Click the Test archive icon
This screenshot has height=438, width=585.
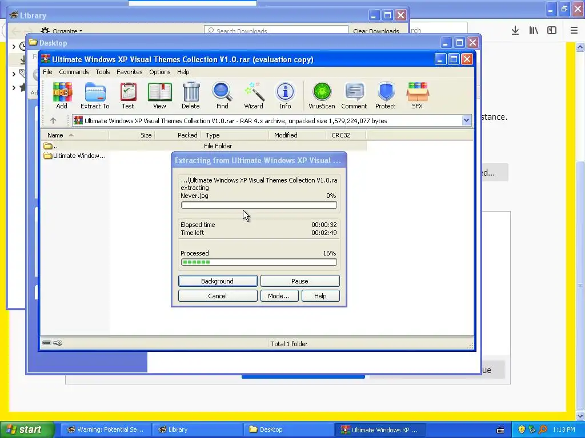128,96
